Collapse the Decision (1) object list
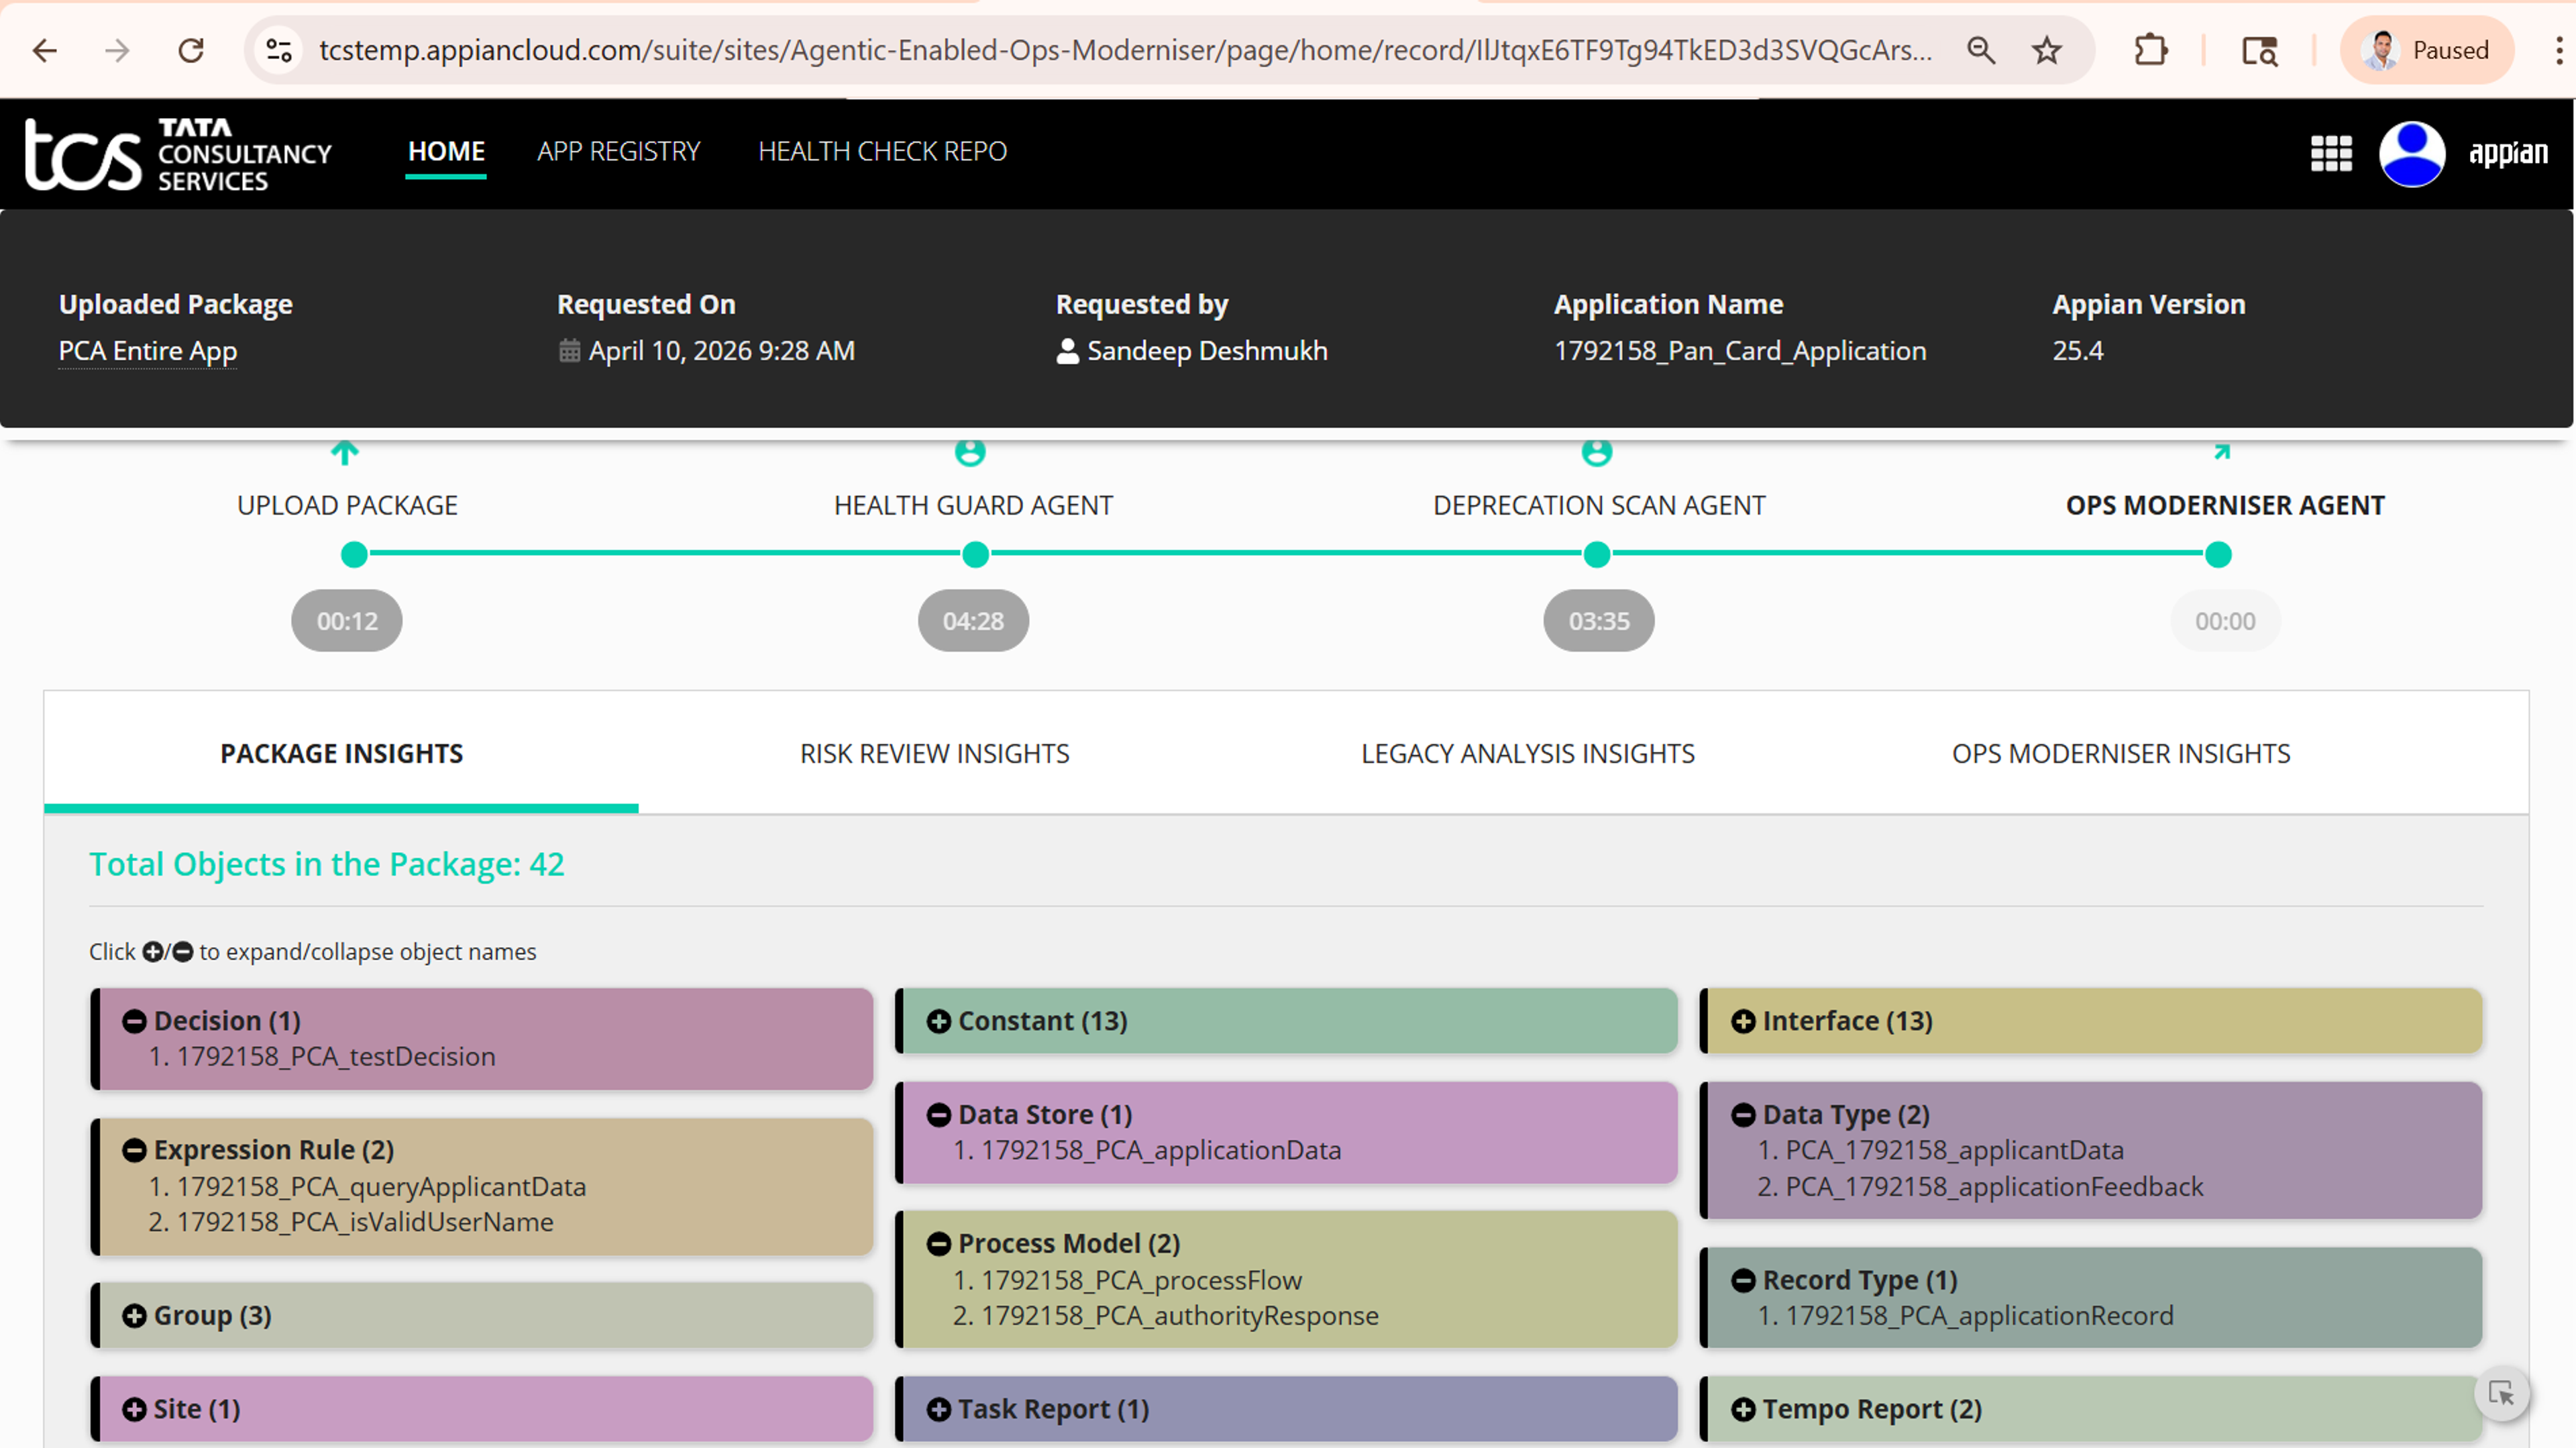2576x1448 pixels. (x=134, y=1021)
